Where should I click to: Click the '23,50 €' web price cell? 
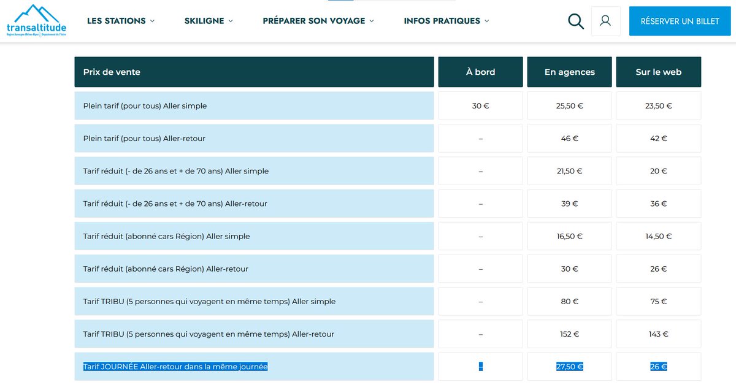point(659,105)
